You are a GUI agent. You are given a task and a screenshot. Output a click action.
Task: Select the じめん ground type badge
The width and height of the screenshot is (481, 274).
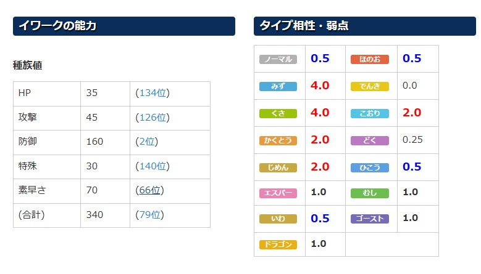(x=278, y=167)
